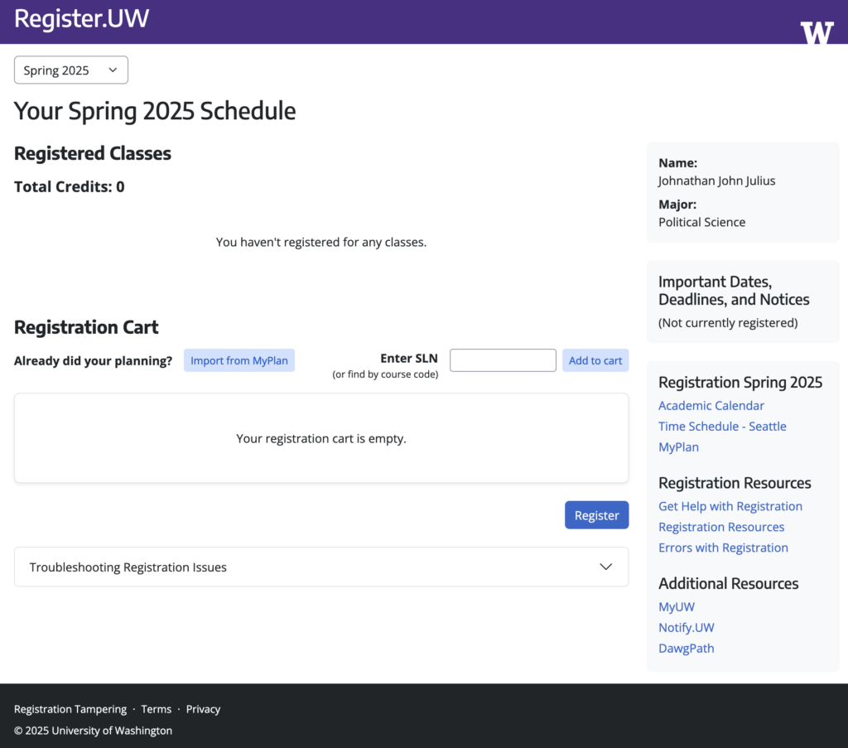Click the Enter SLN input field
Viewport: 848px width, 748px height.
tap(503, 360)
